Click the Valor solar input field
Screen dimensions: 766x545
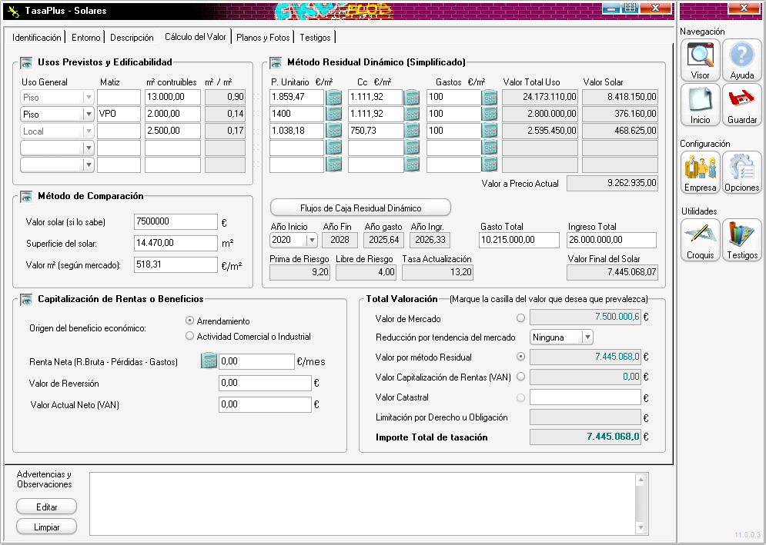tap(176, 222)
